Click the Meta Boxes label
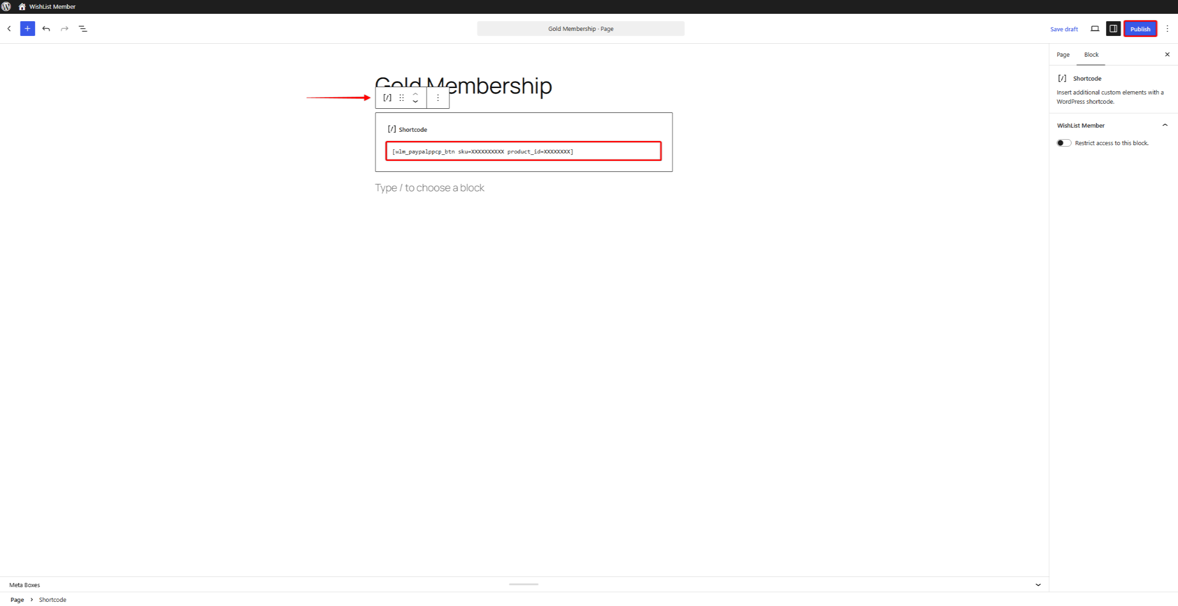The image size is (1178, 606). tap(24, 585)
